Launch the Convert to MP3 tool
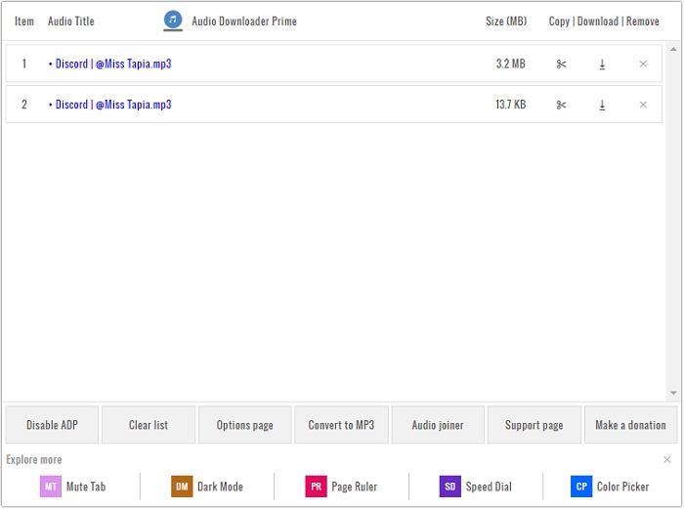 pos(341,426)
